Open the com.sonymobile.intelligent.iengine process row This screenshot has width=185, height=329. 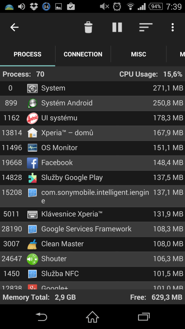92,196
